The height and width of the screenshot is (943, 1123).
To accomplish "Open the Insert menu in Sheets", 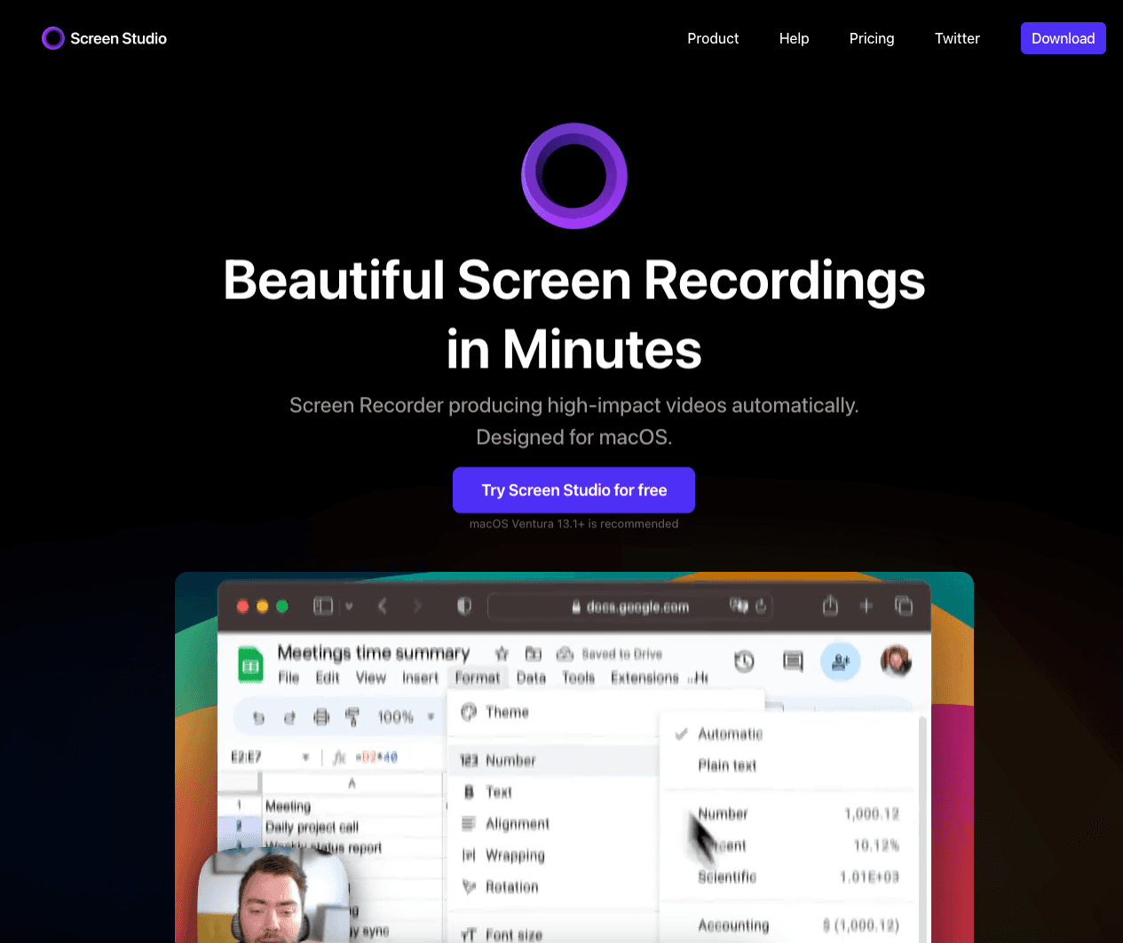I will point(421,678).
